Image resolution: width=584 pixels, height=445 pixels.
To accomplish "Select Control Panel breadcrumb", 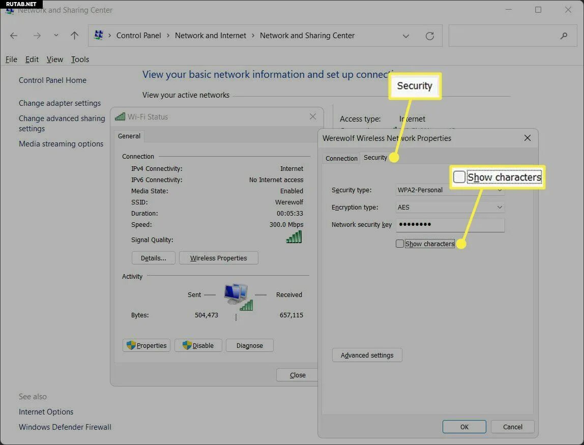I will 138,36.
